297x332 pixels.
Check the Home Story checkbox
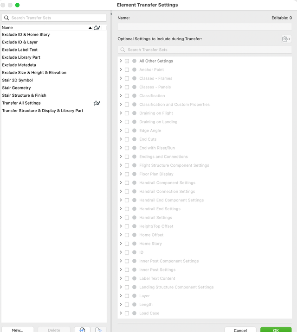coord(127,244)
